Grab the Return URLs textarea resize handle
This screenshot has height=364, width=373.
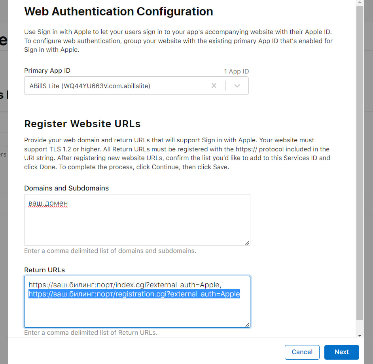[x=247, y=325]
